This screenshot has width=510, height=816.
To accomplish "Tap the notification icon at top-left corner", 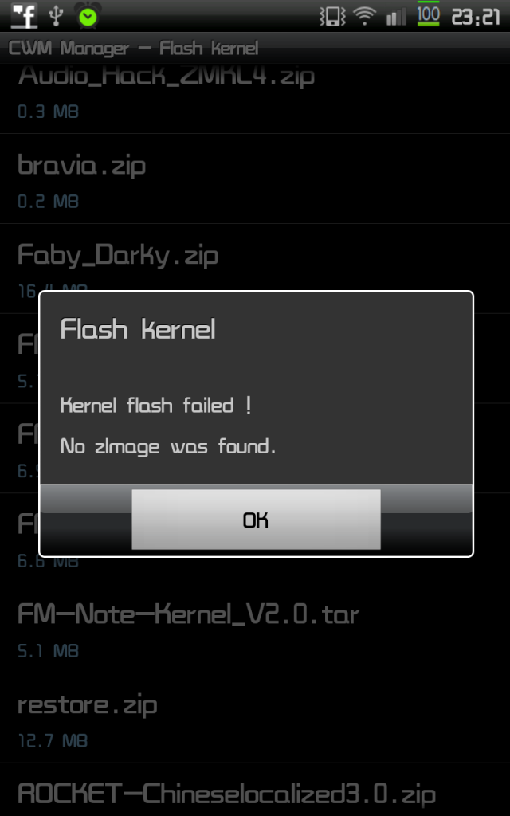I will 25,16.
